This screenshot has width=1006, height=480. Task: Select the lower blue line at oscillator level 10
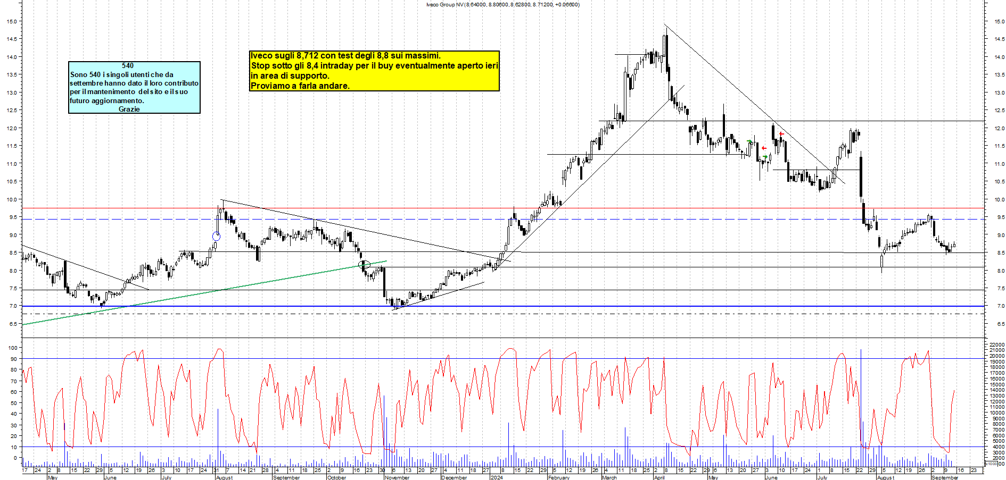coord(503,447)
